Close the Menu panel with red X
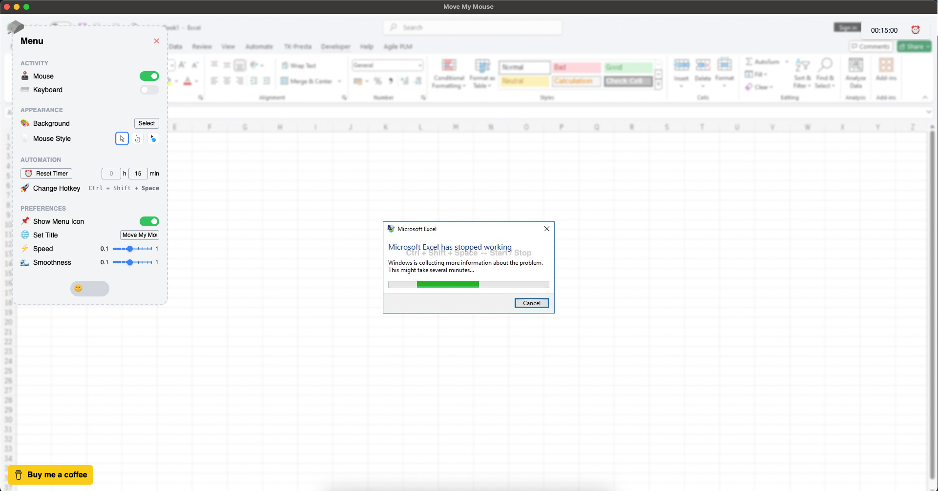The width and height of the screenshot is (938, 491). (x=156, y=41)
